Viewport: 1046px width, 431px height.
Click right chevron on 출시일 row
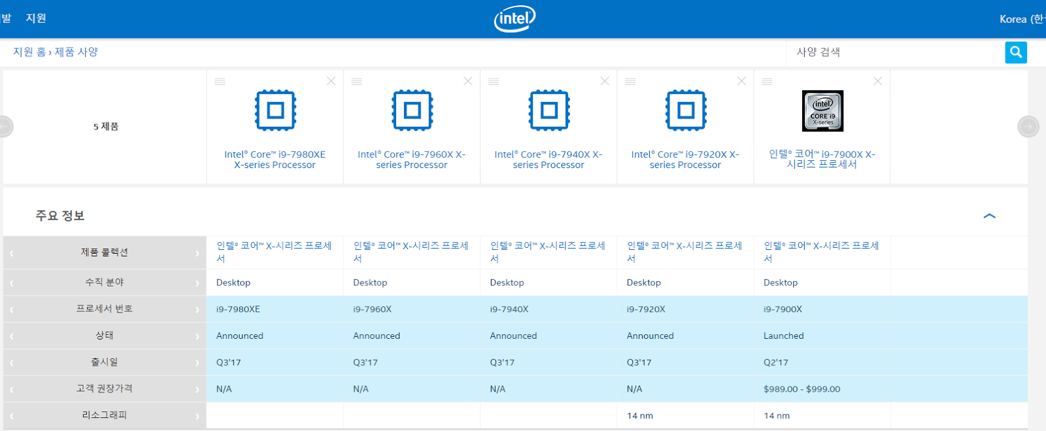point(196,363)
